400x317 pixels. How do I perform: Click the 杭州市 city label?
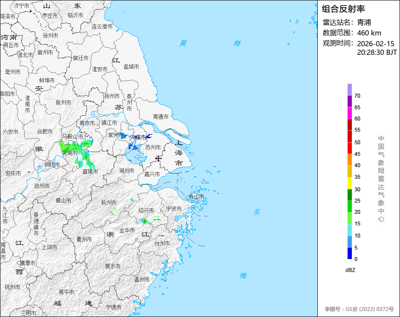click(x=109, y=203)
